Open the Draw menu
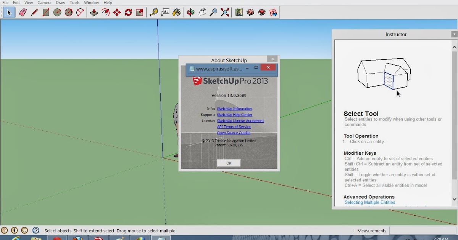This screenshot has height=240, width=458. 61,3
